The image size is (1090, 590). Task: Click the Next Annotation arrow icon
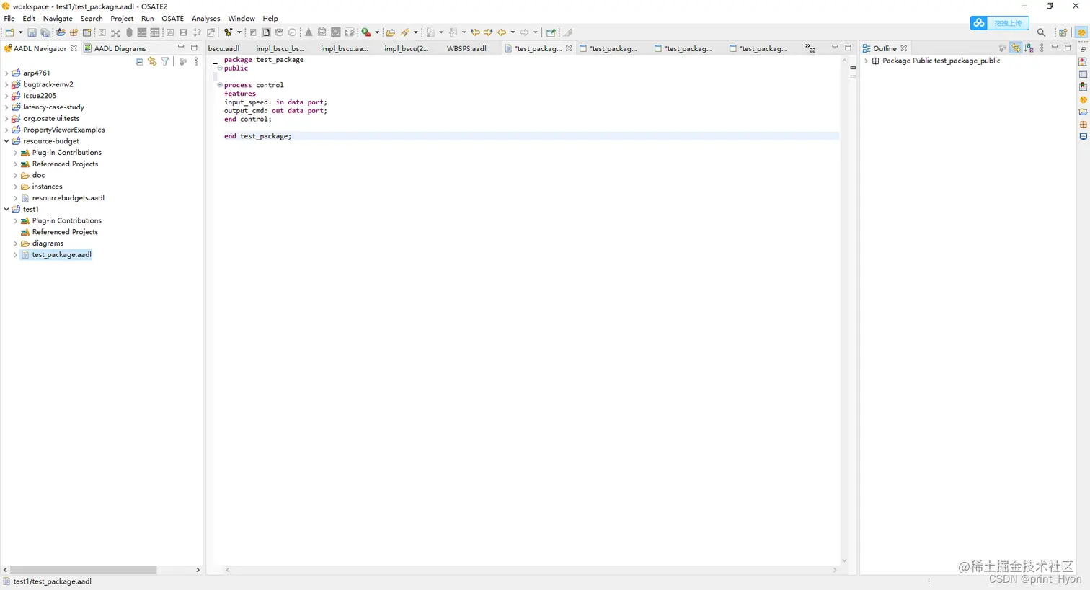[430, 32]
